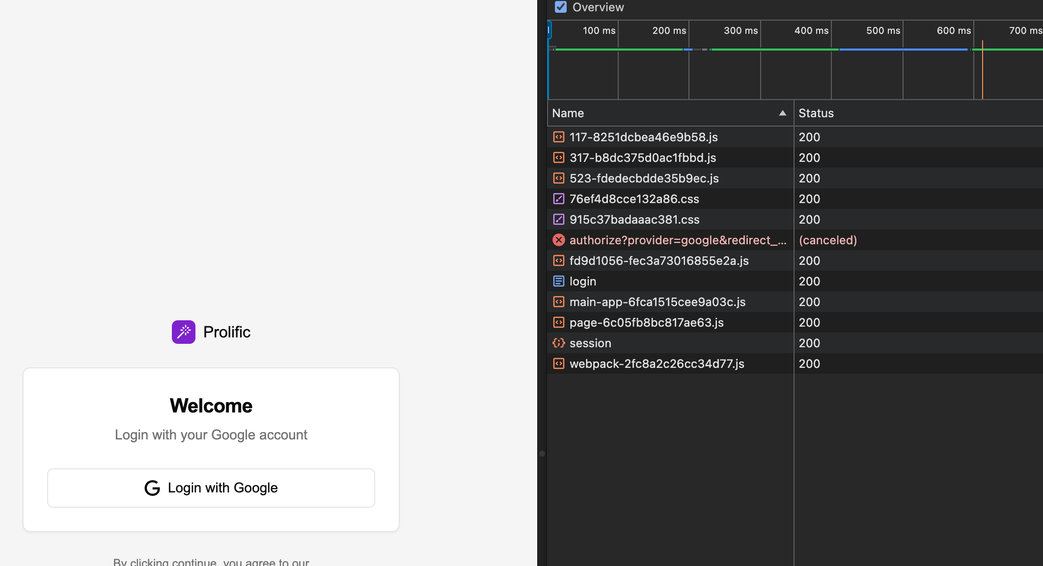Select the fd9d1056-fec3a73016855e2a.js request
The image size is (1043, 566).
click(659, 261)
